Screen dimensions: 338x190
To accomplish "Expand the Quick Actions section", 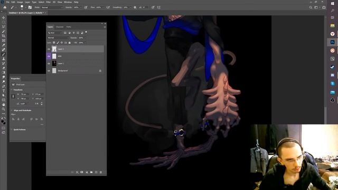I will [12, 130].
